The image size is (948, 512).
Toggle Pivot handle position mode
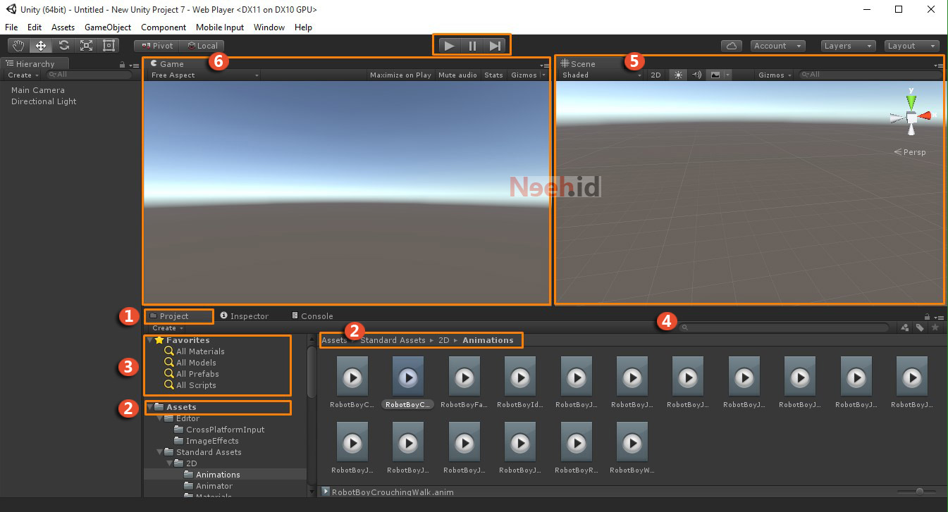point(156,45)
